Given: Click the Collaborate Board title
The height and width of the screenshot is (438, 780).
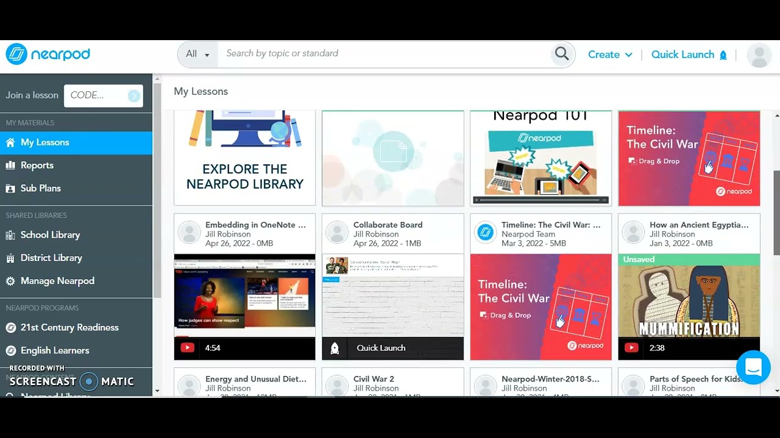Looking at the screenshot, I should [388, 225].
